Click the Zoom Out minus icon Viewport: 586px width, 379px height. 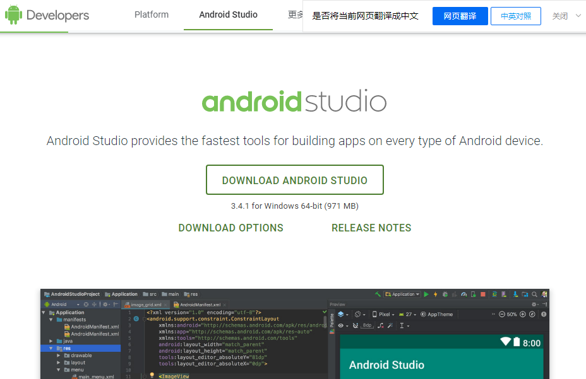502,315
